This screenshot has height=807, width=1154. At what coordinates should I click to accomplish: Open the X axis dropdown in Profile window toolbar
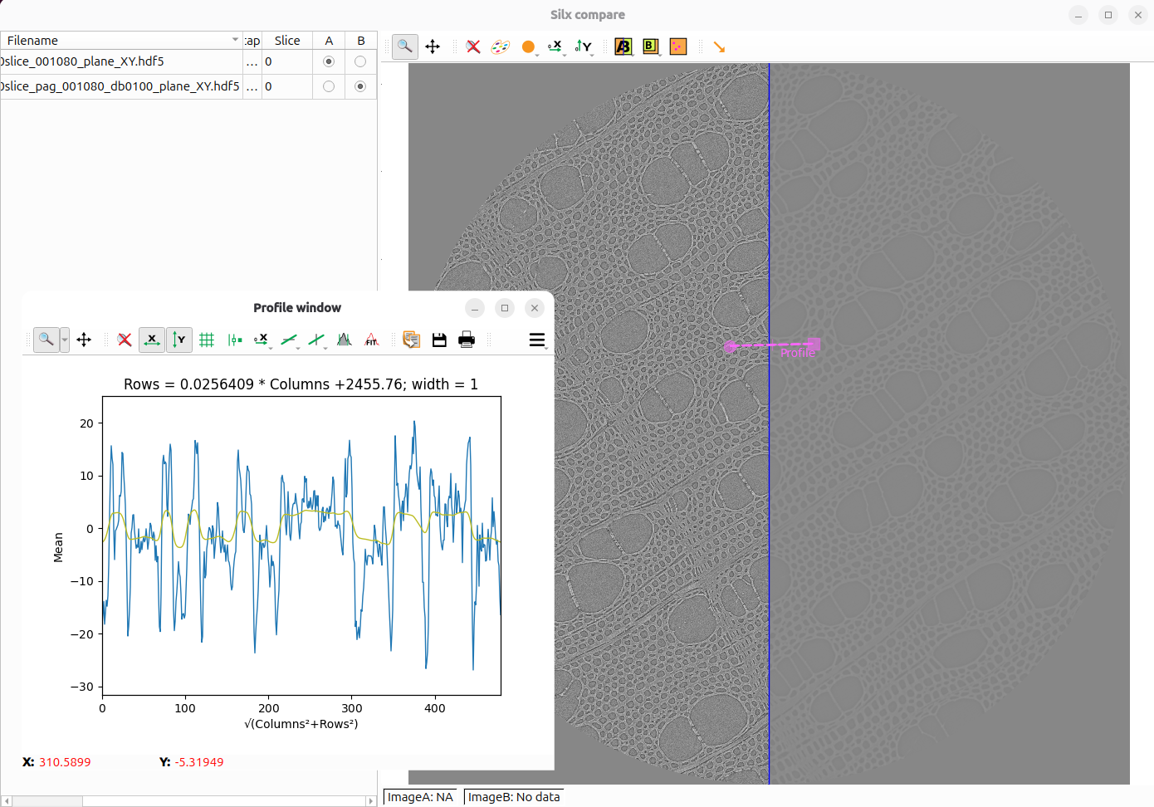[262, 339]
